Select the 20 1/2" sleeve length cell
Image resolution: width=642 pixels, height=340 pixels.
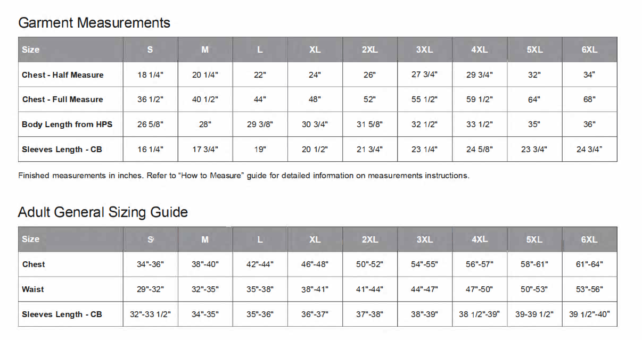[315, 150]
